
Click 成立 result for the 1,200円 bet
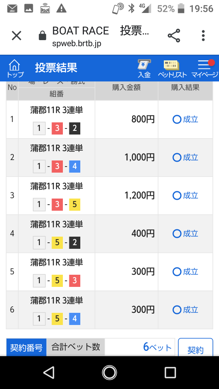185,196
